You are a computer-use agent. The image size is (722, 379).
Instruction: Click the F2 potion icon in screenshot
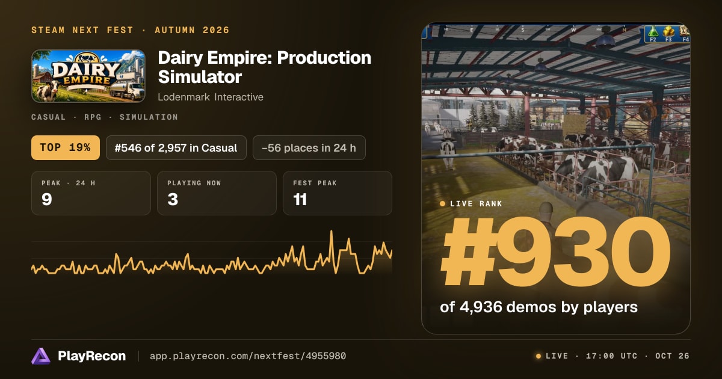tap(652, 34)
